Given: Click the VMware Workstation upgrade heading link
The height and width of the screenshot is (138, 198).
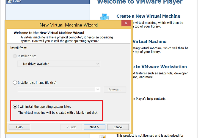Looking at the screenshot, I should click(159, 67).
